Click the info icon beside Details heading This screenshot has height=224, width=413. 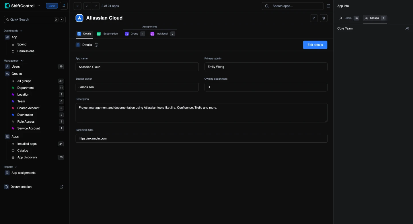coord(96,45)
